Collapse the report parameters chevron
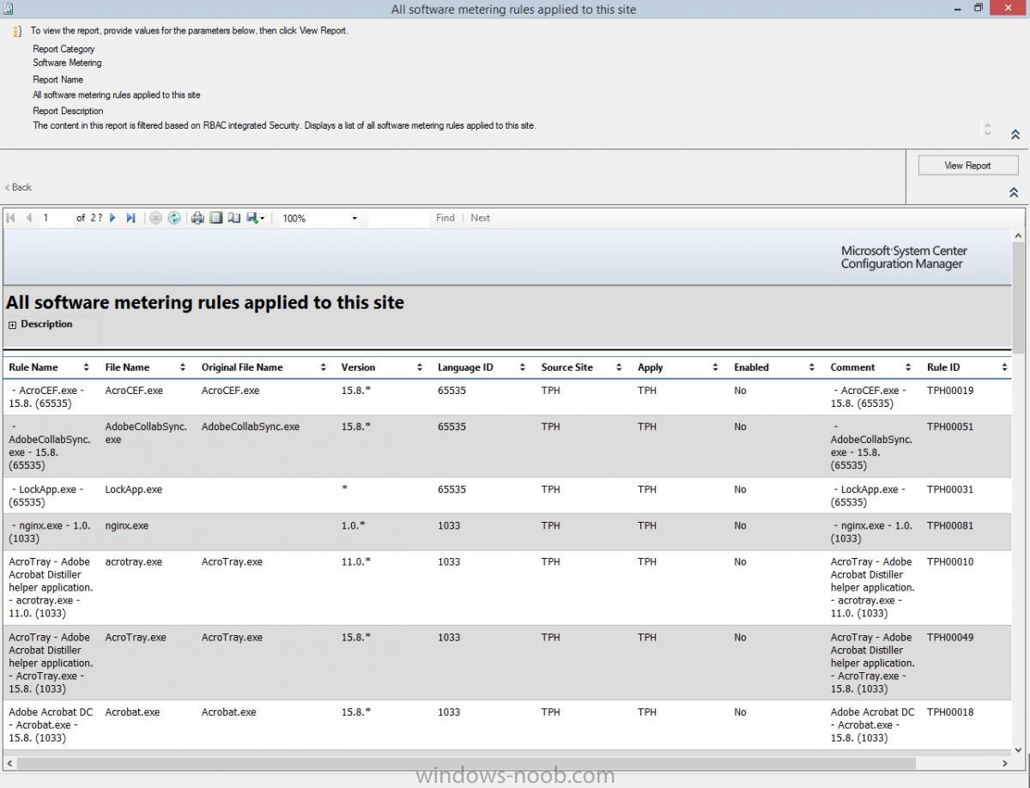 [x=1015, y=135]
